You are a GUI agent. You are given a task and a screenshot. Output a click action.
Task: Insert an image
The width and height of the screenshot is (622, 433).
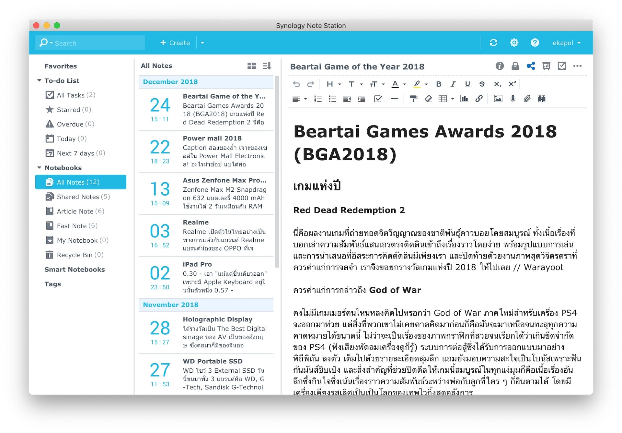pos(498,99)
